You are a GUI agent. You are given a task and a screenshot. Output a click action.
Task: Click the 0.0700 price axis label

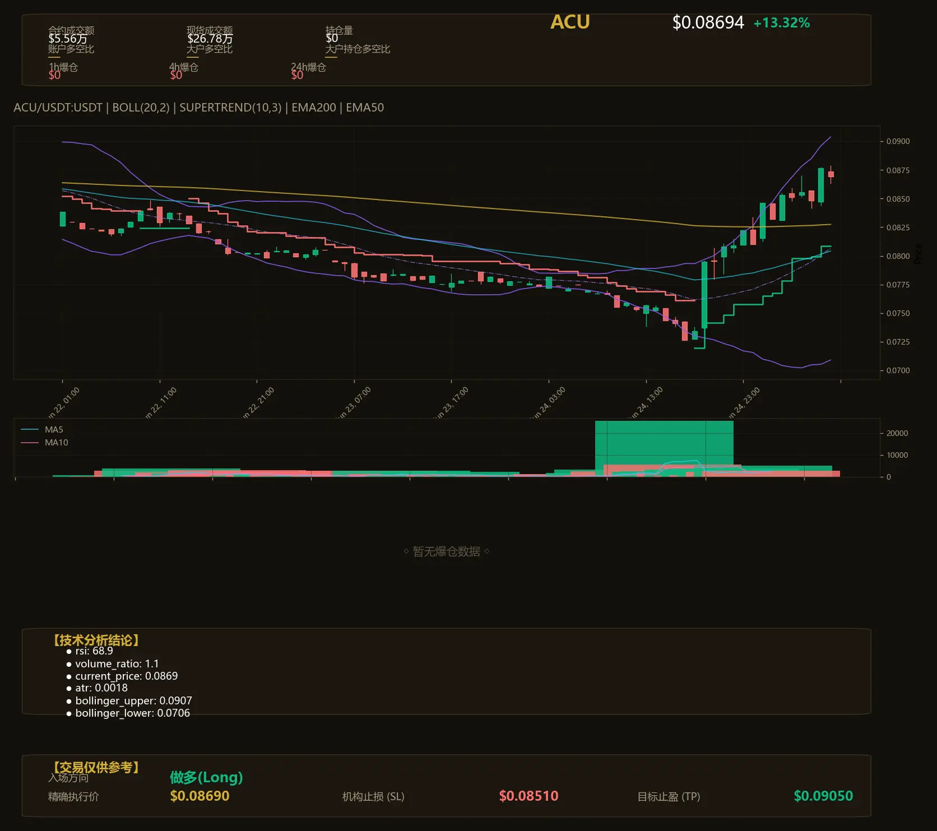tap(898, 370)
